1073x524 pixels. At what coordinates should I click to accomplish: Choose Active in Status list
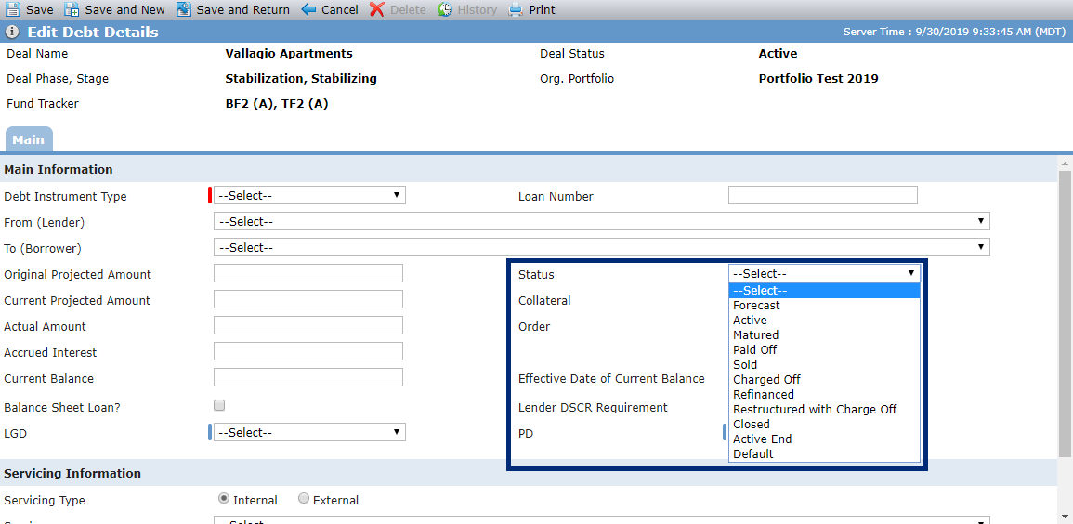[x=825, y=321]
